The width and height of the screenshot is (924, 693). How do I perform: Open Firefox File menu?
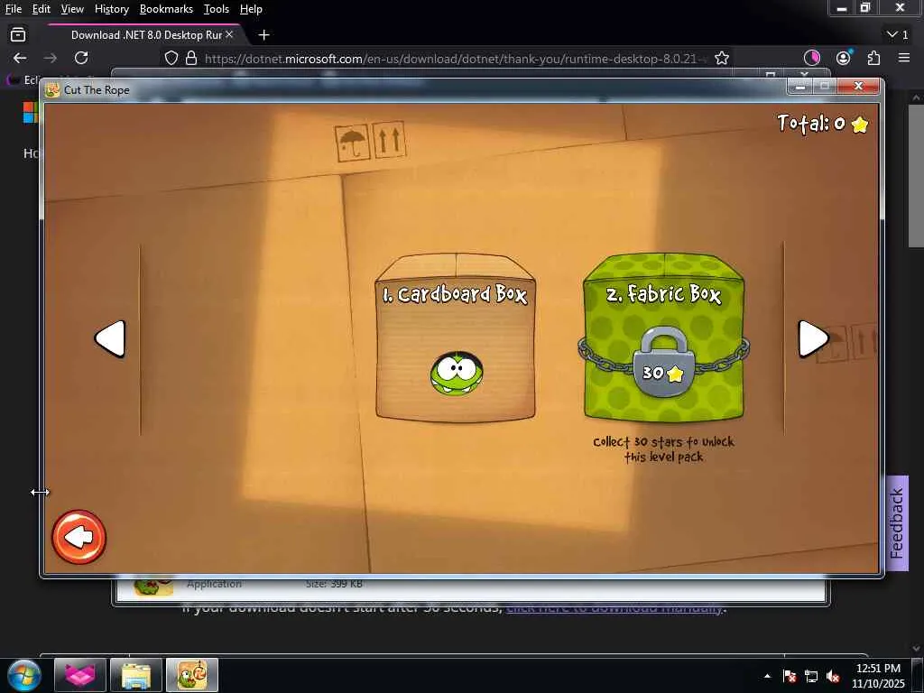pos(13,9)
